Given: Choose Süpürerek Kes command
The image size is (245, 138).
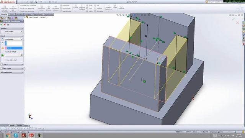Looking at the screenshot, I should (x=65, y=5).
